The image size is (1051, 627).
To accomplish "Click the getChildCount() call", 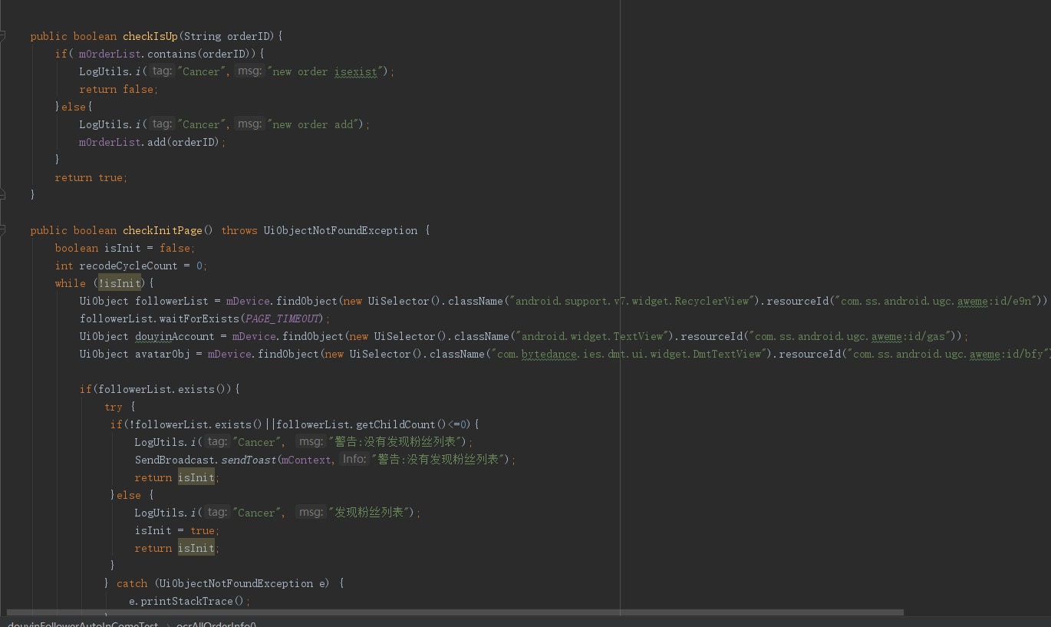I will (402, 424).
